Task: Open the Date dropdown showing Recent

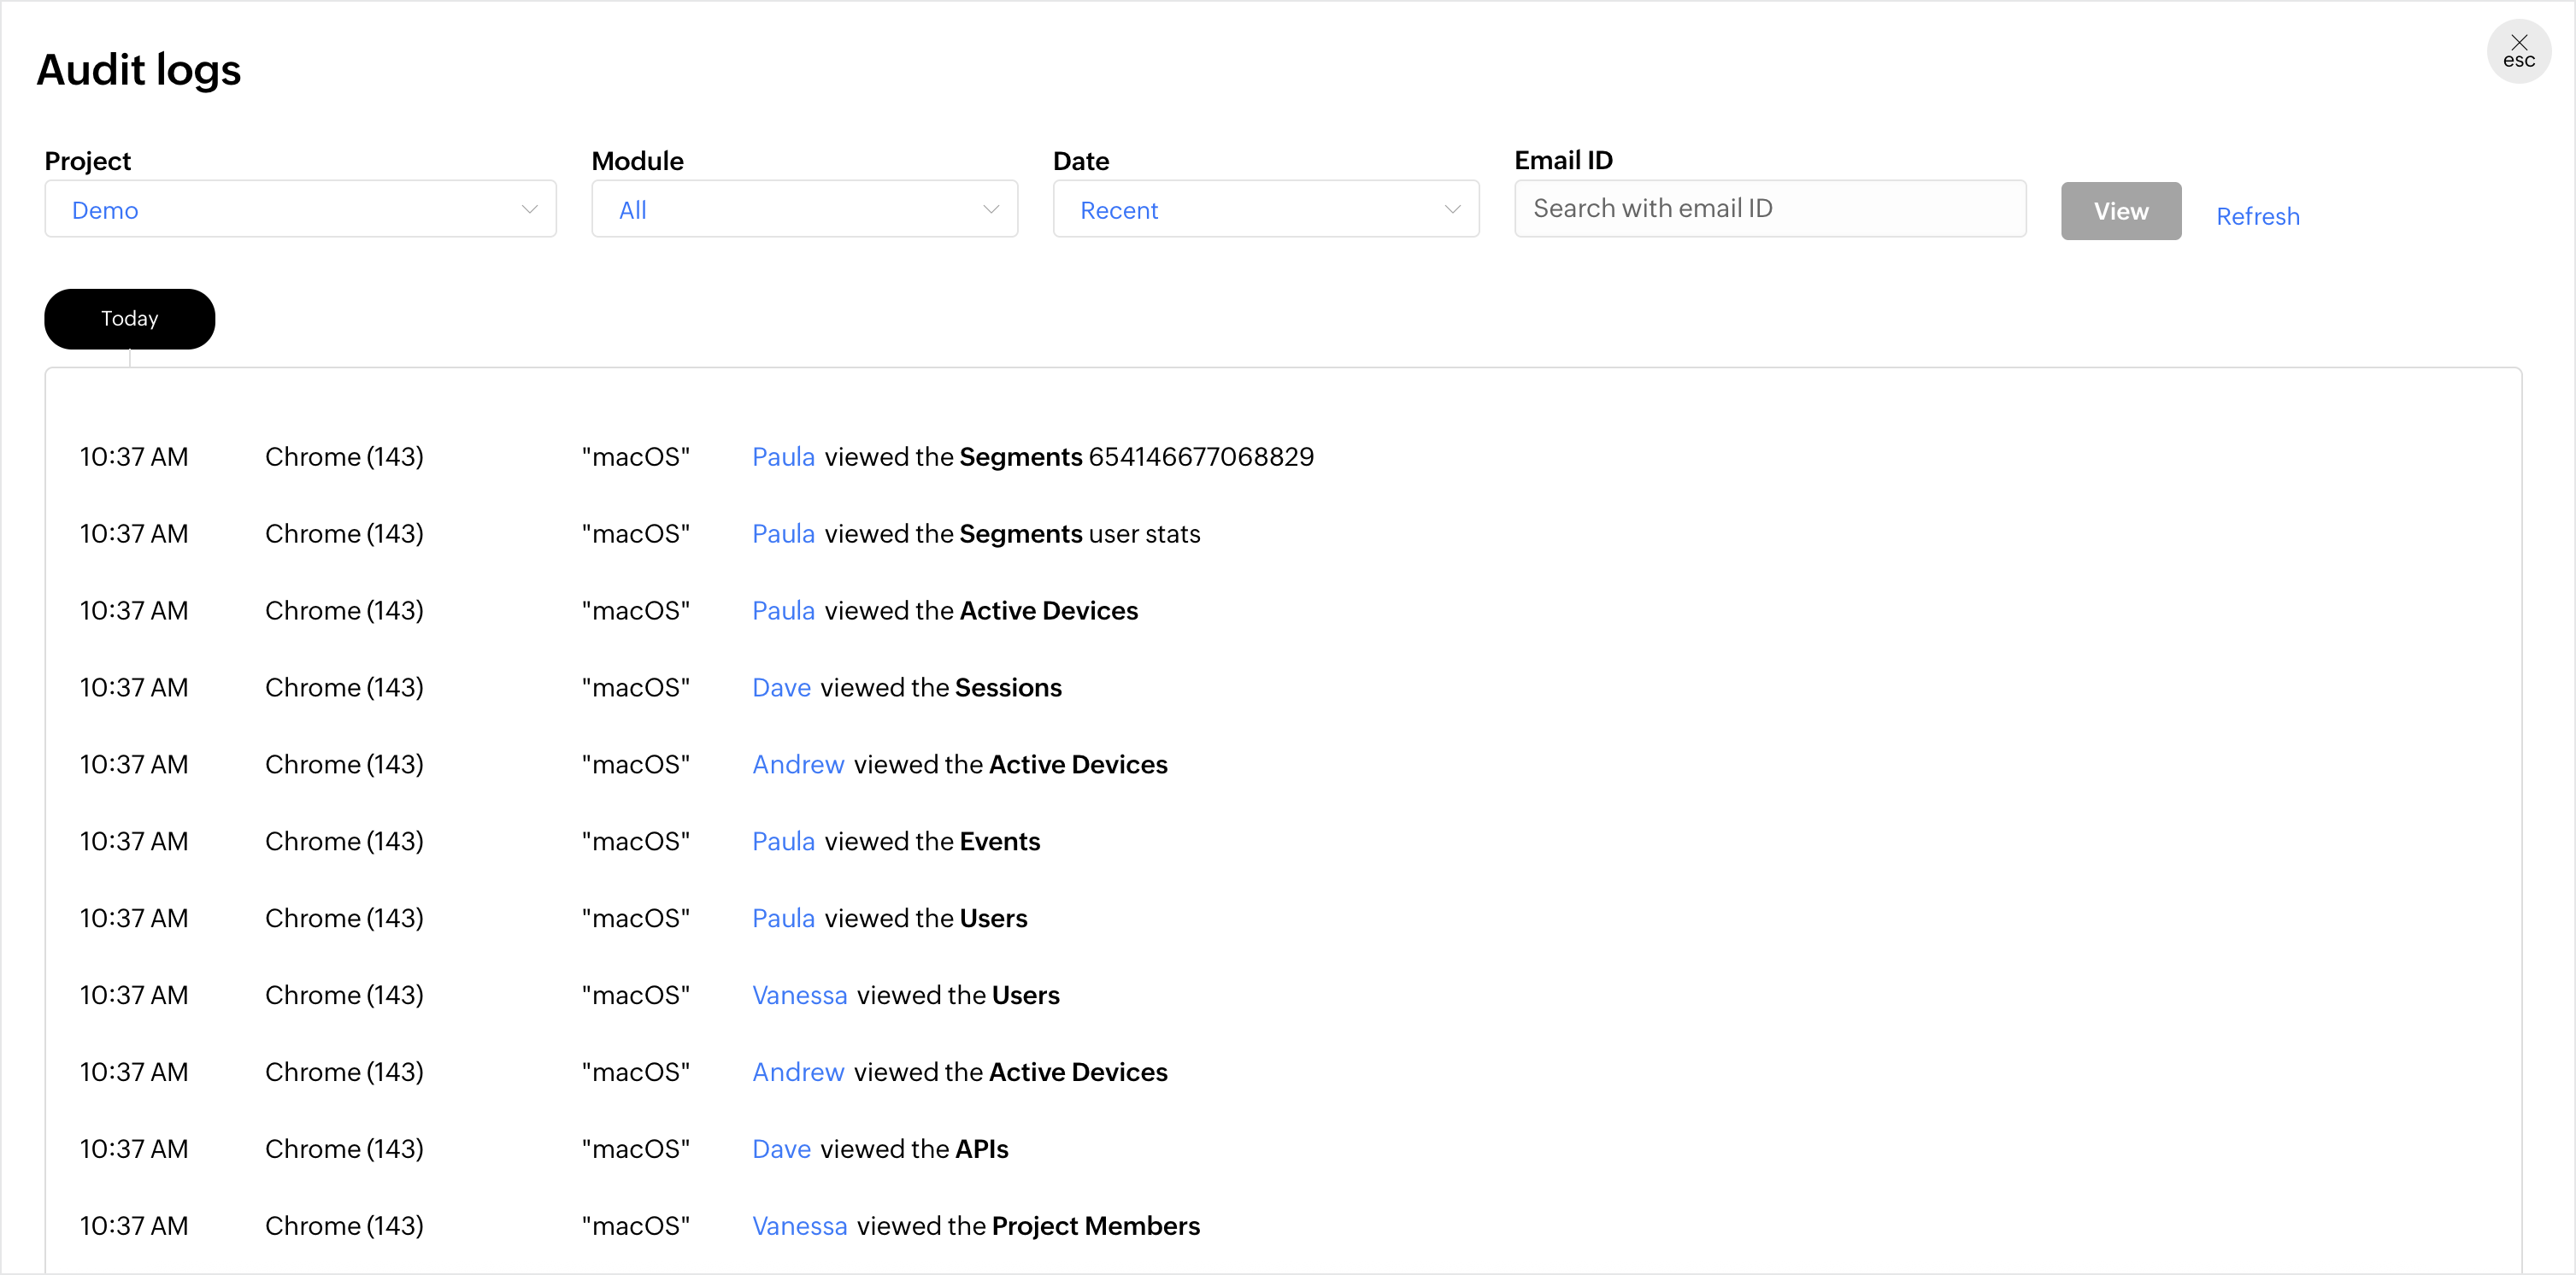Action: pos(1264,209)
